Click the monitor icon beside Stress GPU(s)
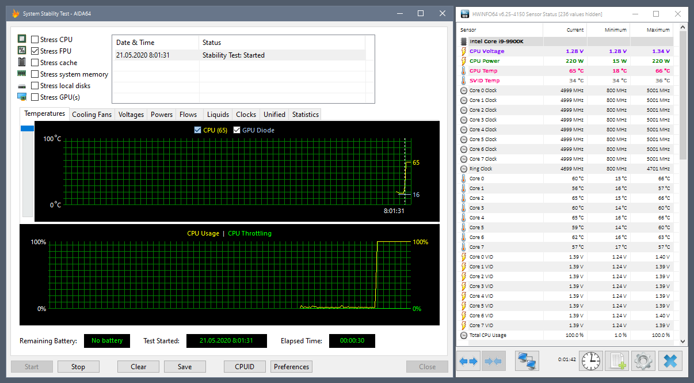Image resolution: width=694 pixels, height=383 pixels. click(x=22, y=97)
